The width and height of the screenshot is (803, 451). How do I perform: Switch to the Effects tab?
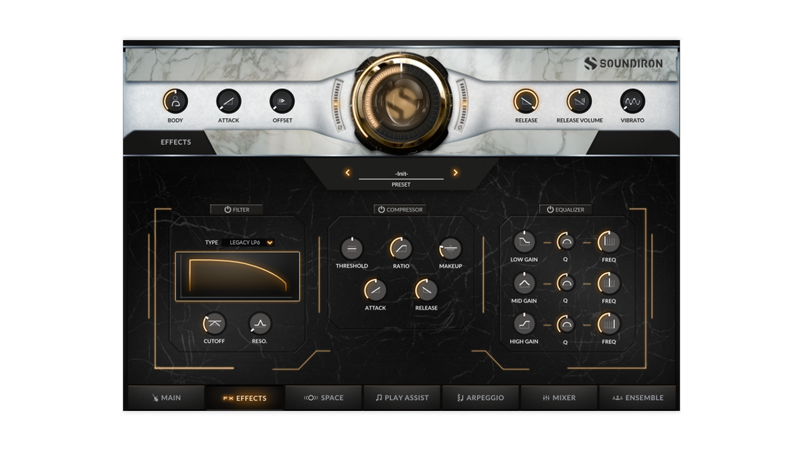coord(244,398)
